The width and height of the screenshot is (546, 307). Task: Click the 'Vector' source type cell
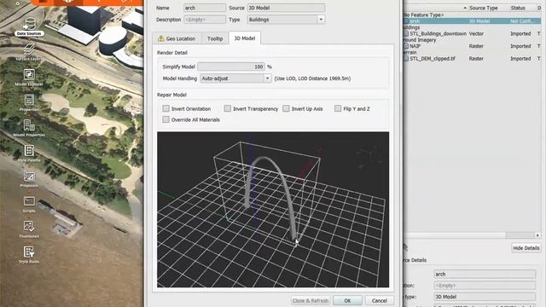pos(476,34)
